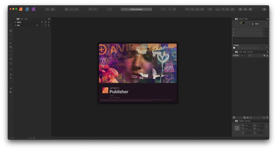The height and width of the screenshot is (150, 277).
Task: Adjust the R colour slider
Action: click(x=249, y=29)
